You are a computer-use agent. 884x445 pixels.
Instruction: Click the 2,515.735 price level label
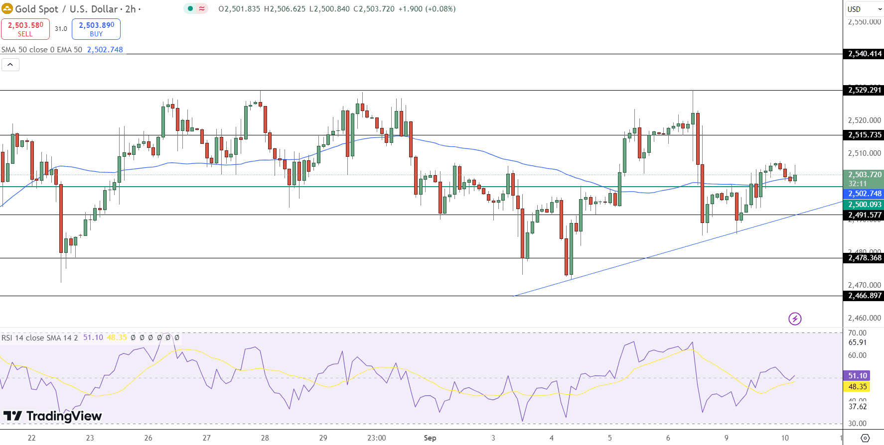click(865, 135)
